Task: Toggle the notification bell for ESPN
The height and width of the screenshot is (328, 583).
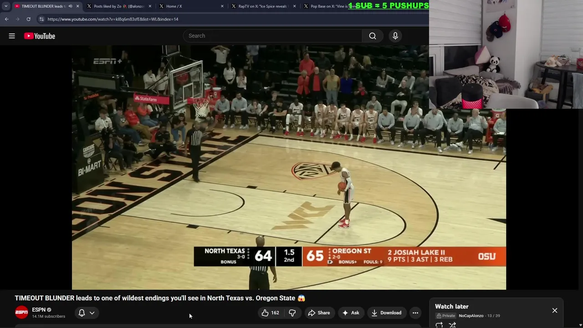Action: tap(82, 313)
